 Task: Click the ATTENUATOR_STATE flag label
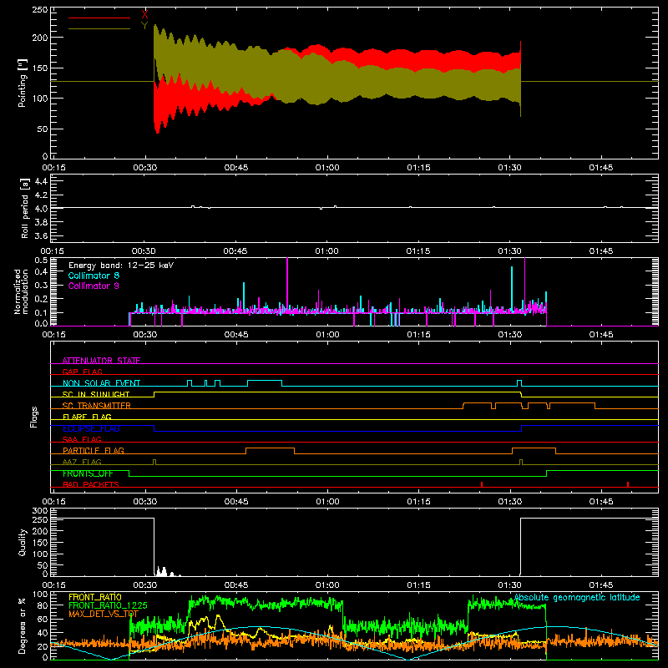point(101,361)
